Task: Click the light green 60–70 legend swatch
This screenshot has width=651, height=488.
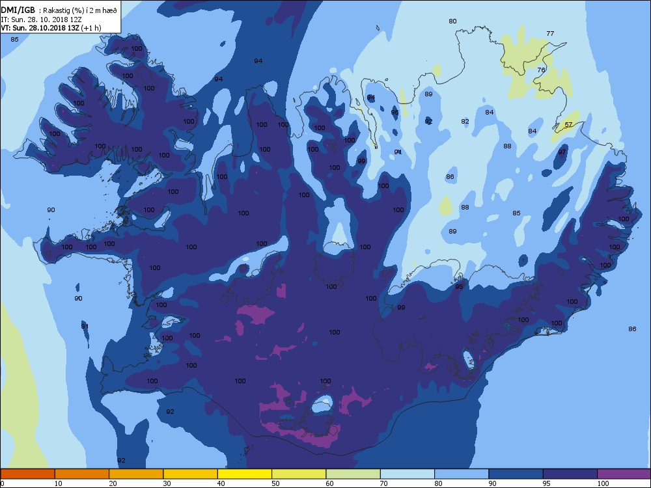Action: point(353,474)
